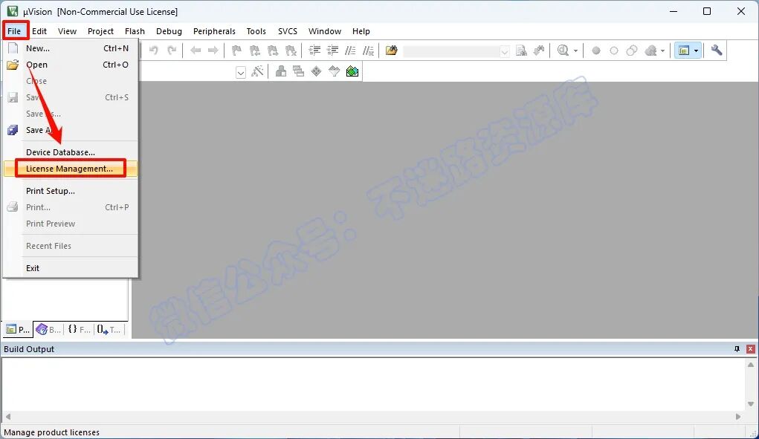
Task: Launch the Pack Installer icon
Action: [x=352, y=71]
